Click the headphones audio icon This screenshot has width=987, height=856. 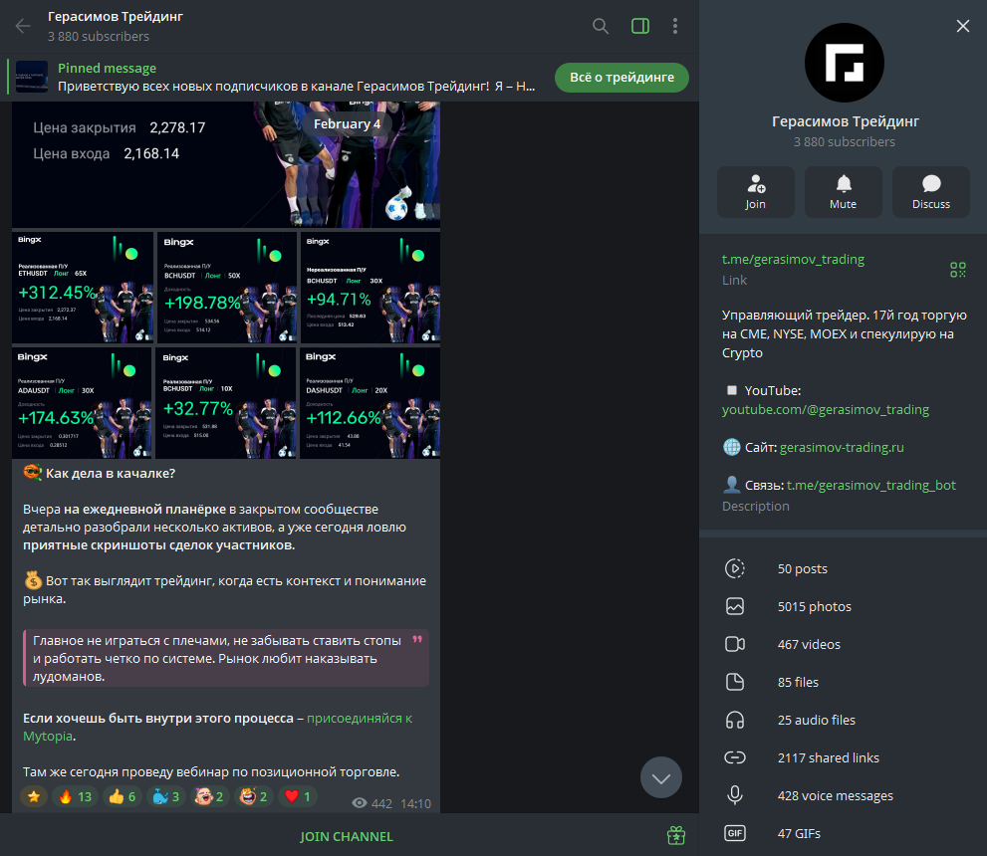coord(735,720)
